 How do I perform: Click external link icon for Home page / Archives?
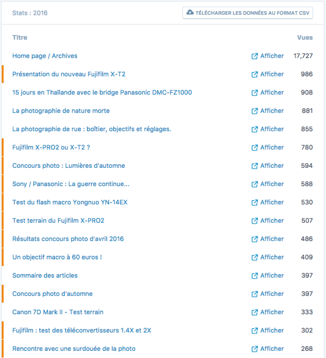(x=255, y=56)
